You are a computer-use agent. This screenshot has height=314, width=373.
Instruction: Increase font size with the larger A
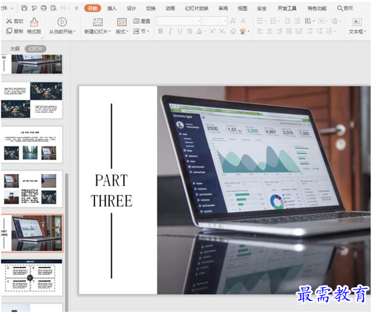[x=233, y=21]
